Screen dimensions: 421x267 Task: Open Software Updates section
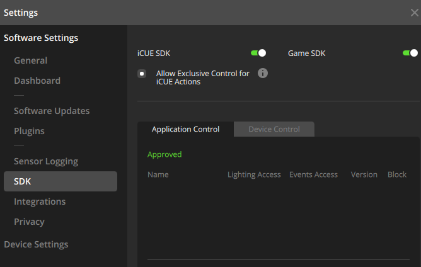(52, 111)
